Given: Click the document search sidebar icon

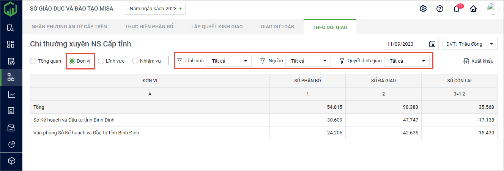Looking at the screenshot, I should click(11, 28).
